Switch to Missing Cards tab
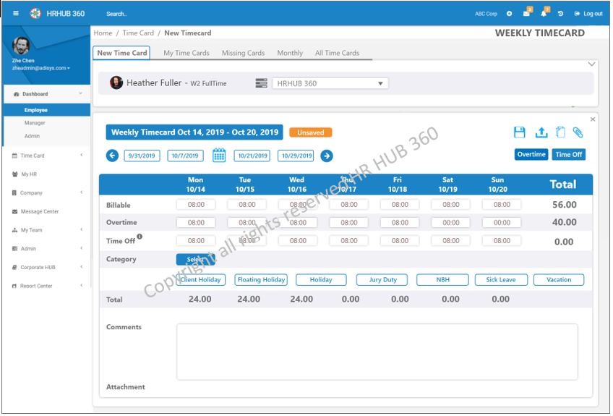 pos(243,53)
